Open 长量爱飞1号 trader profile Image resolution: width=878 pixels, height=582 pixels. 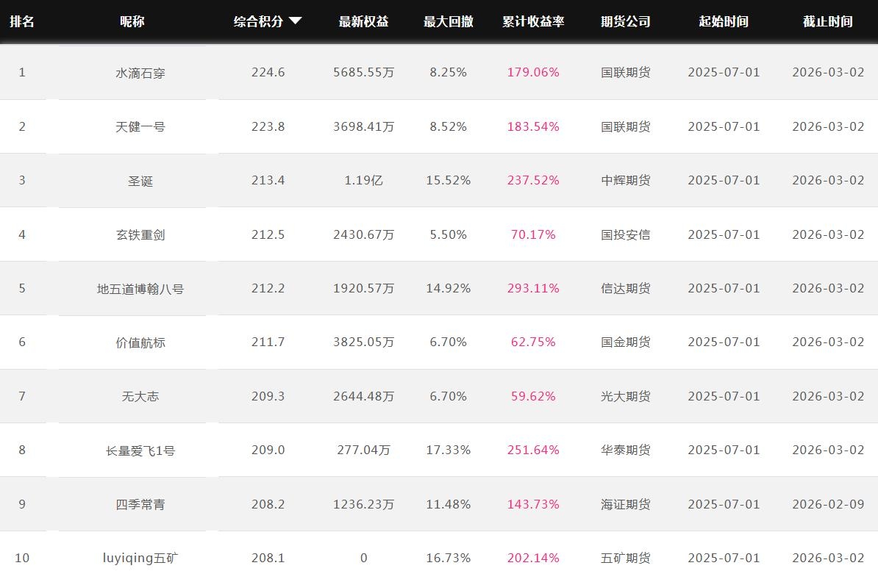coord(140,450)
